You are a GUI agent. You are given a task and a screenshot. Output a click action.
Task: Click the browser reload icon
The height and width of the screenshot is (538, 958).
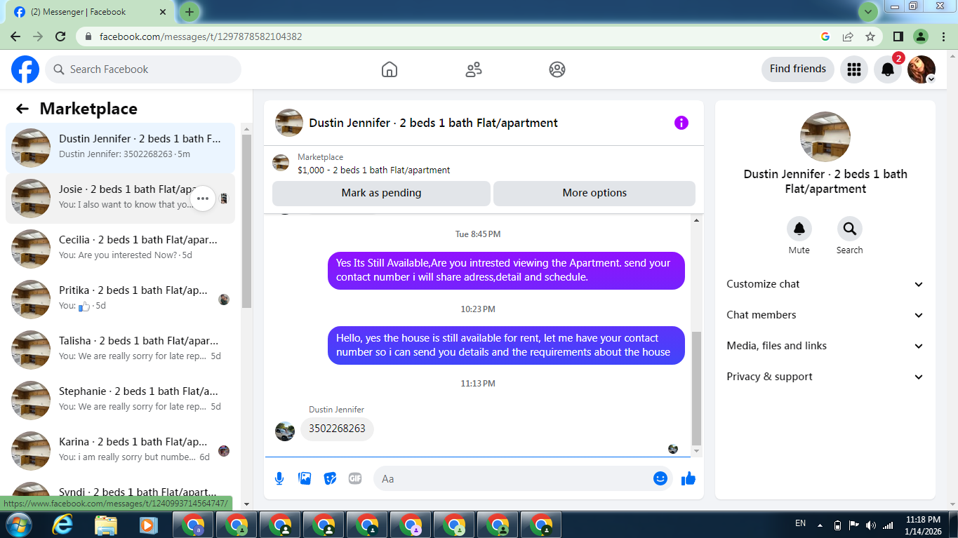[60, 36]
